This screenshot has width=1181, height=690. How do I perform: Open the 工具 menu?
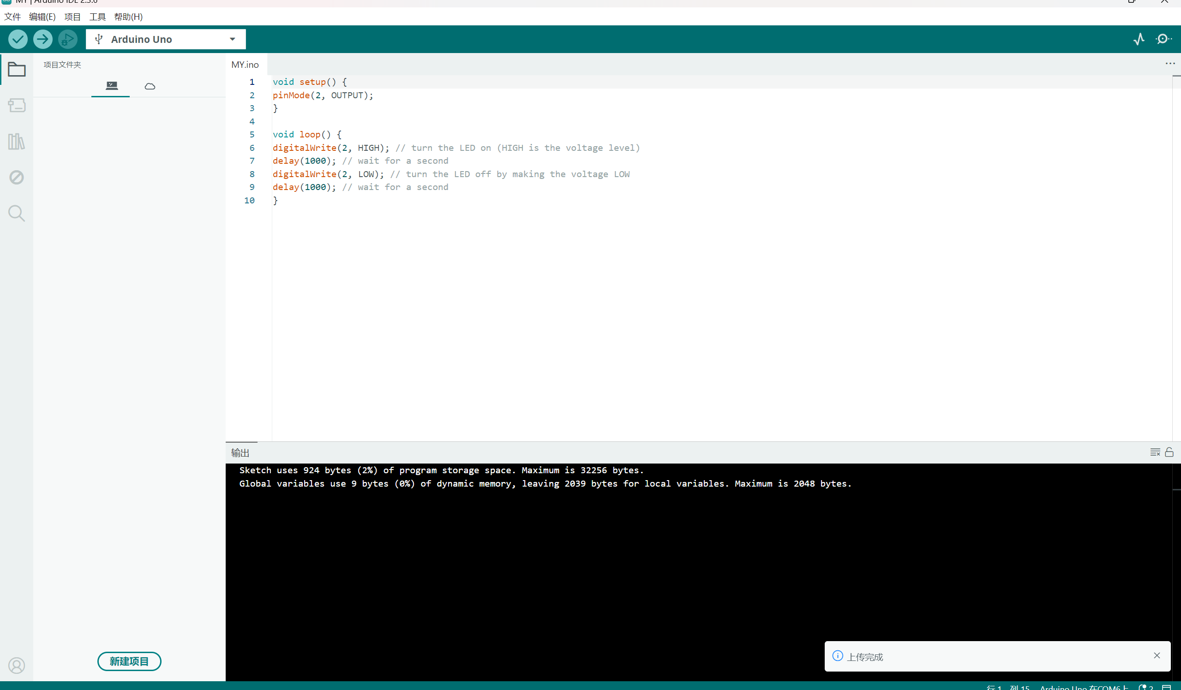pos(97,17)
